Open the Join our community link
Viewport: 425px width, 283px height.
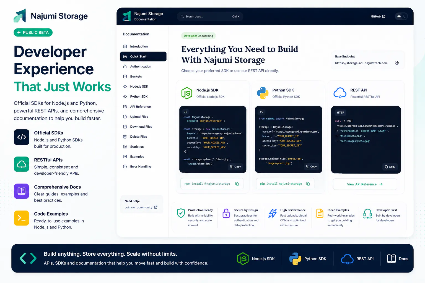click(141, 207)
